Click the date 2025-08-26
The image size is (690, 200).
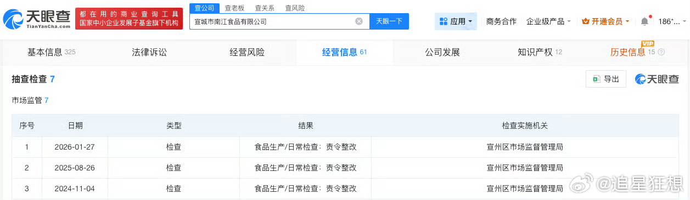(x=75, y=168)
